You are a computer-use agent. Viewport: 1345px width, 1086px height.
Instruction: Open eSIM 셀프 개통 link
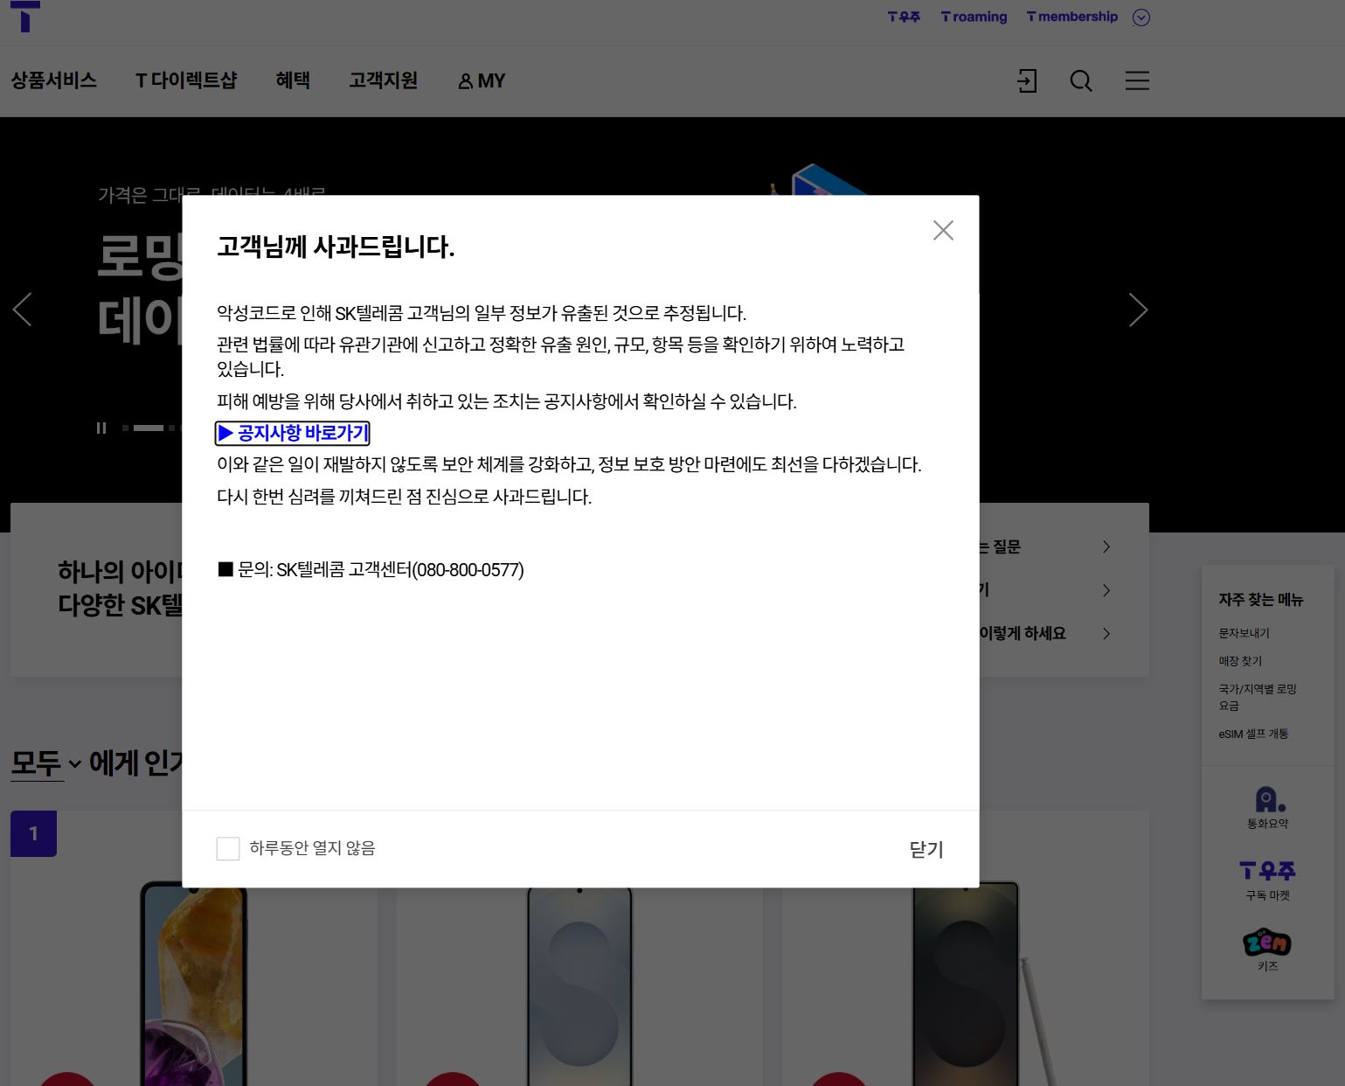click(x=1253, y=734)
